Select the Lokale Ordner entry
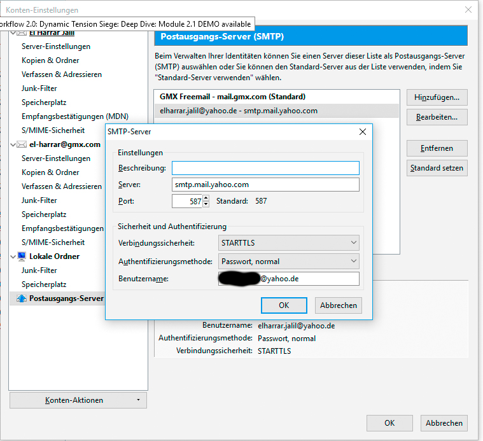Viewport: 483px width, 441px height. [x=54, y=256]
